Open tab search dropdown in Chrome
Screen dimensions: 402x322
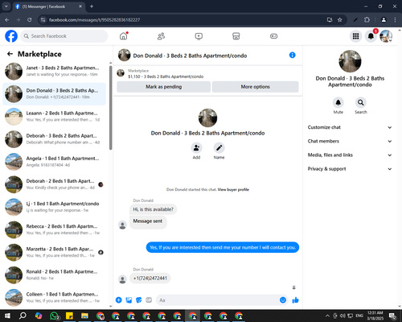tap(6, 6)
